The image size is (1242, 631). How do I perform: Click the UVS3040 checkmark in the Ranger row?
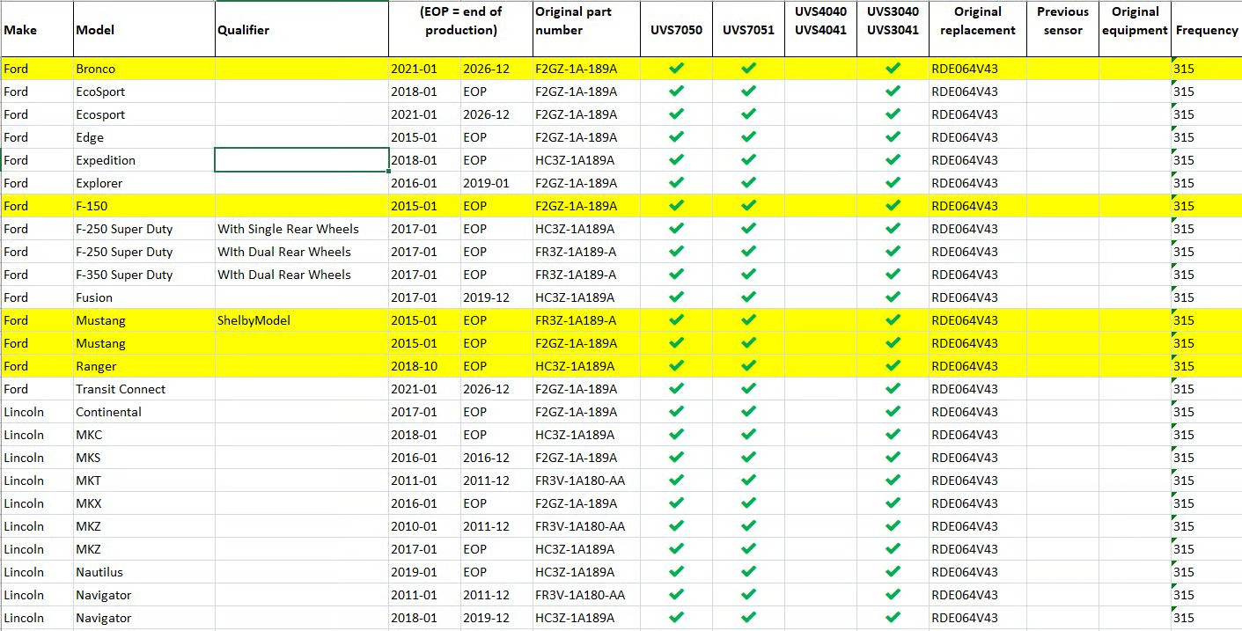click(x=893, y=366)
